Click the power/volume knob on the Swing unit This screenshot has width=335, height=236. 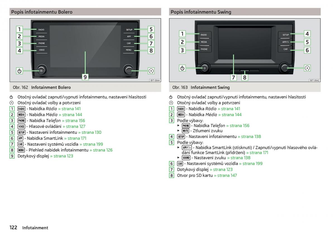(x=205, y=68)
